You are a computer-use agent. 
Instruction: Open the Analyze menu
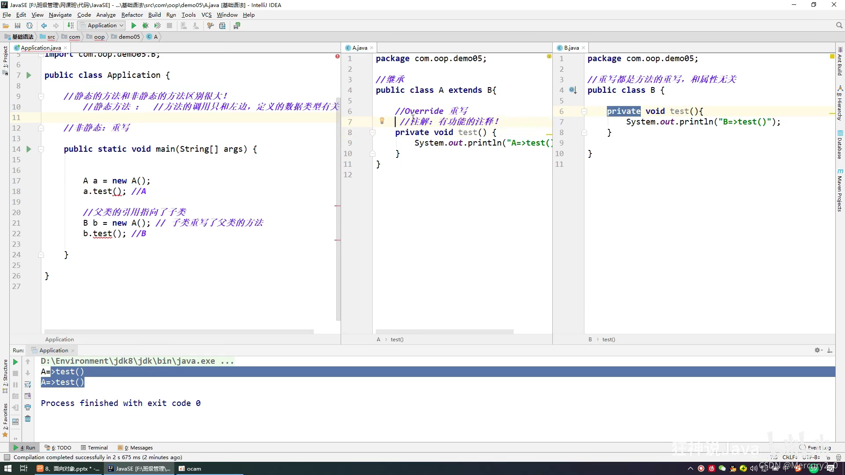coord(106,15)
